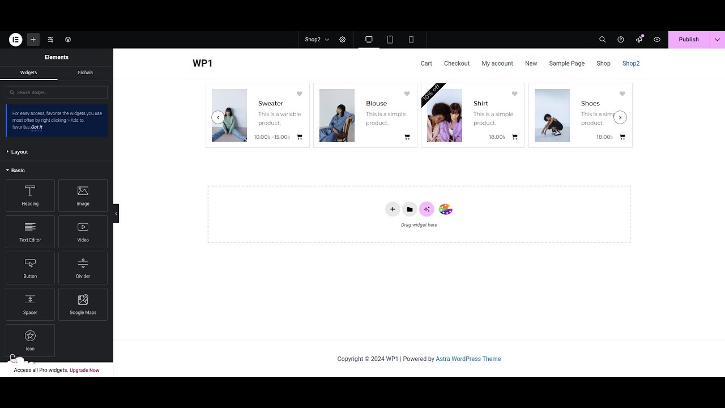Open the Finder search icon

coord(603,40)
